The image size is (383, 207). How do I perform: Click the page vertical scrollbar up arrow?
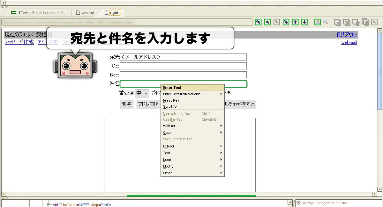379,31
